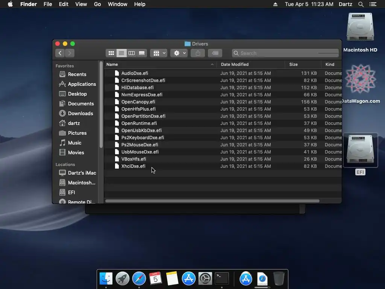
Task: Open the gear Action menu
Action: [179, 53]
